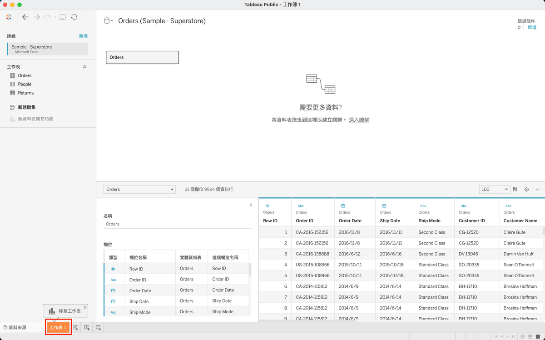Image resolution: width=545 pixels, height=340 pixels.
Task: Select the Sample - Superstore connection
Action: [x=48, y=49]
